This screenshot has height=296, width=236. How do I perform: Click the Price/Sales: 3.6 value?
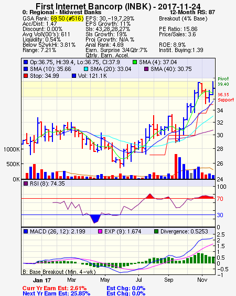tap(177, 34)
